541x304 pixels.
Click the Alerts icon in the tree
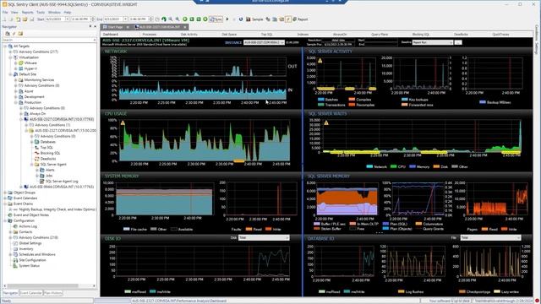point(42,170)
